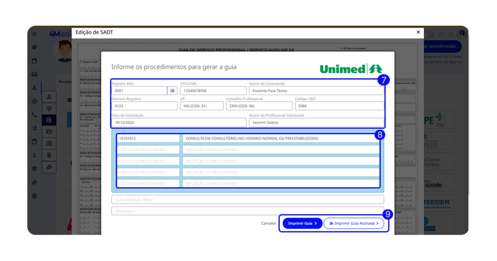Click the paperclip attachments icon
Screen dimensions: 497x261
tap(49, 155)
